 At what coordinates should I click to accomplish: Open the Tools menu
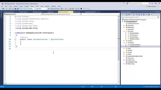coord(37,6)
